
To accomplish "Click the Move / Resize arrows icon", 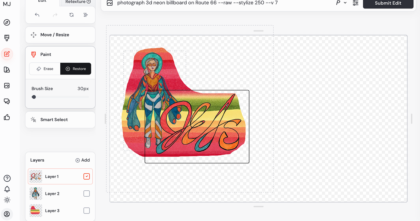I will point(34,35).
